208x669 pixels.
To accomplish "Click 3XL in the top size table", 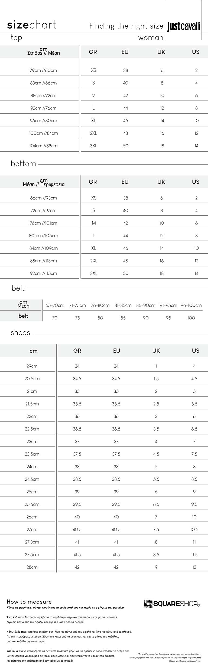I will click(x=93, y=146).
